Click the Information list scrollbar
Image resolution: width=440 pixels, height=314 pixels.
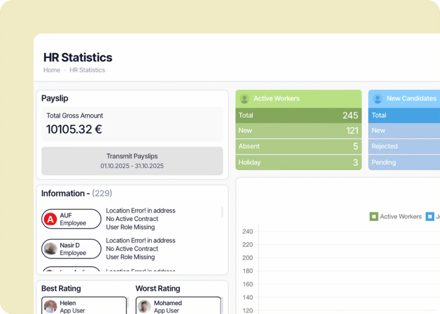coord(222,212)
